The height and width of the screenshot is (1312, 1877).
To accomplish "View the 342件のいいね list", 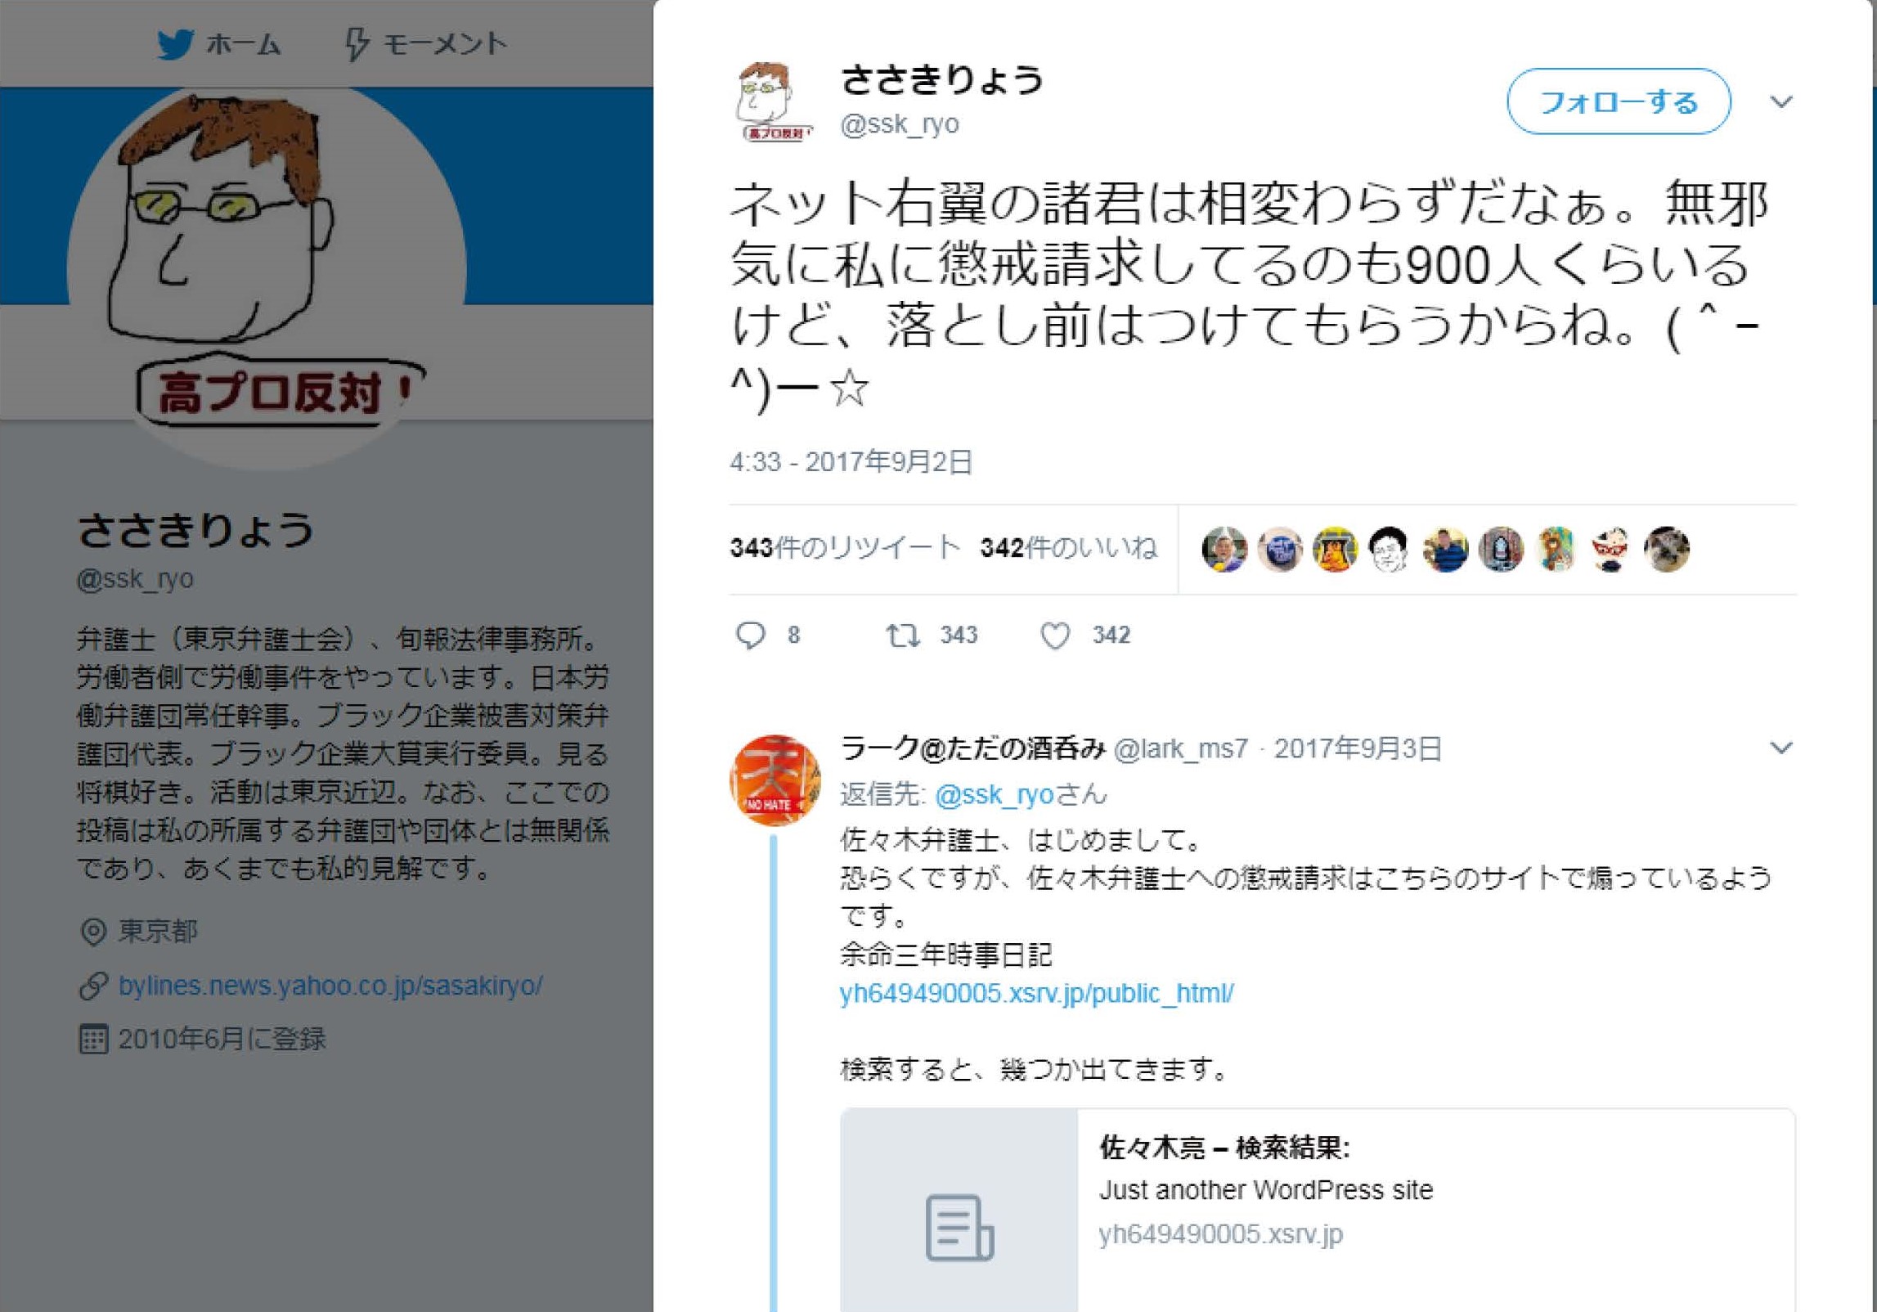I will (x=1069, y=547).
